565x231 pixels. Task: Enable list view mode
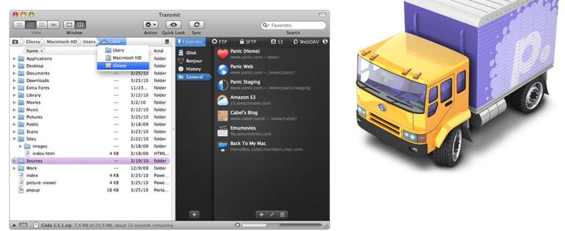click(x=31, y=25)
